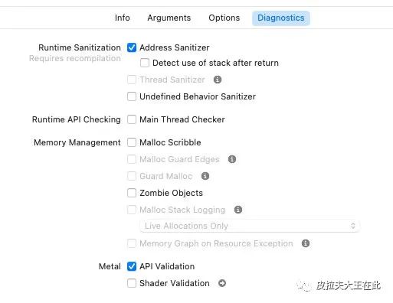The width and height of the screenshot is (393, 303).
Task: Disable the Address Sanitizer checkbox
Action: pyautogui.click(x=132, y=47)
